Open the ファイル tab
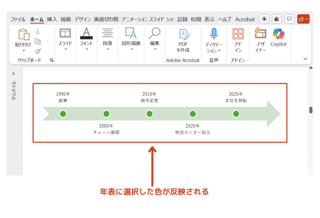320x218 pixels. pyautogui.click(x=18, y=19)
